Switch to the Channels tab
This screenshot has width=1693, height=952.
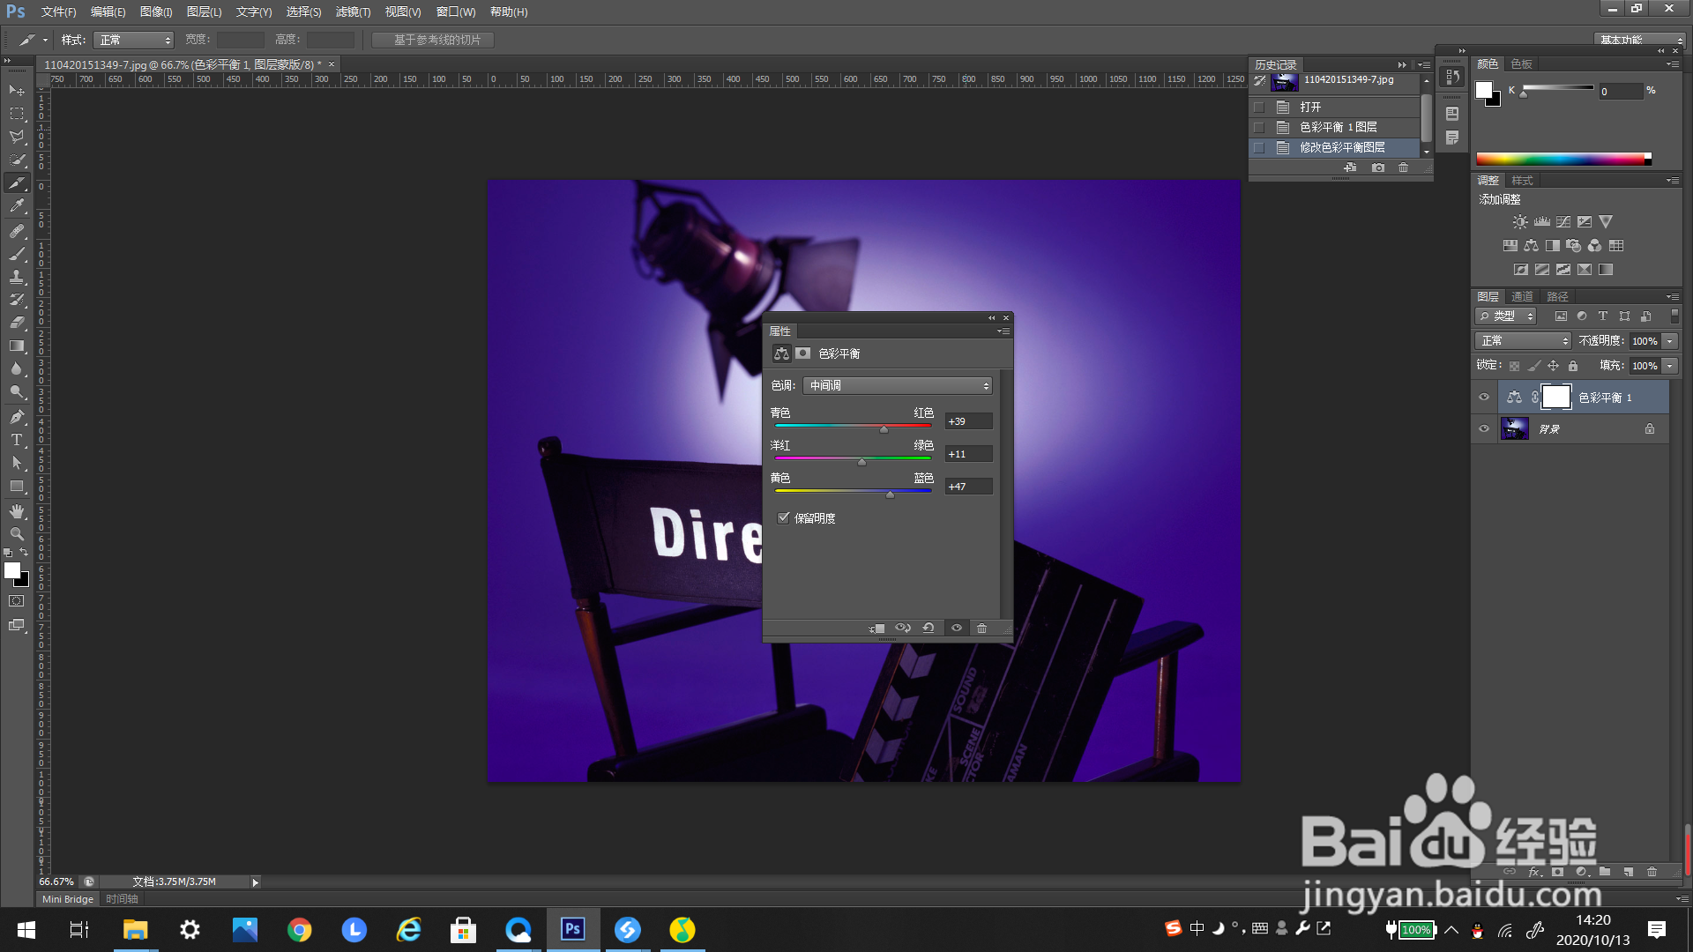click(x=1522, y=297)
